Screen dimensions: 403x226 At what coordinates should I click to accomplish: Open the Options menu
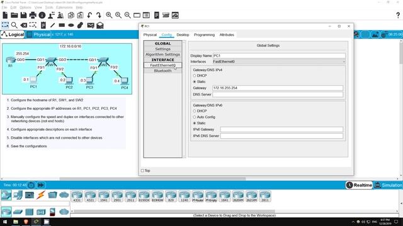coord(25,8)
